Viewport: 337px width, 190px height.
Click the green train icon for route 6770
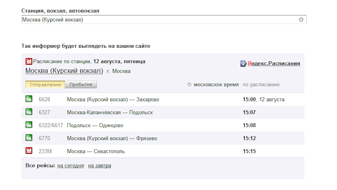pos(29,138)
